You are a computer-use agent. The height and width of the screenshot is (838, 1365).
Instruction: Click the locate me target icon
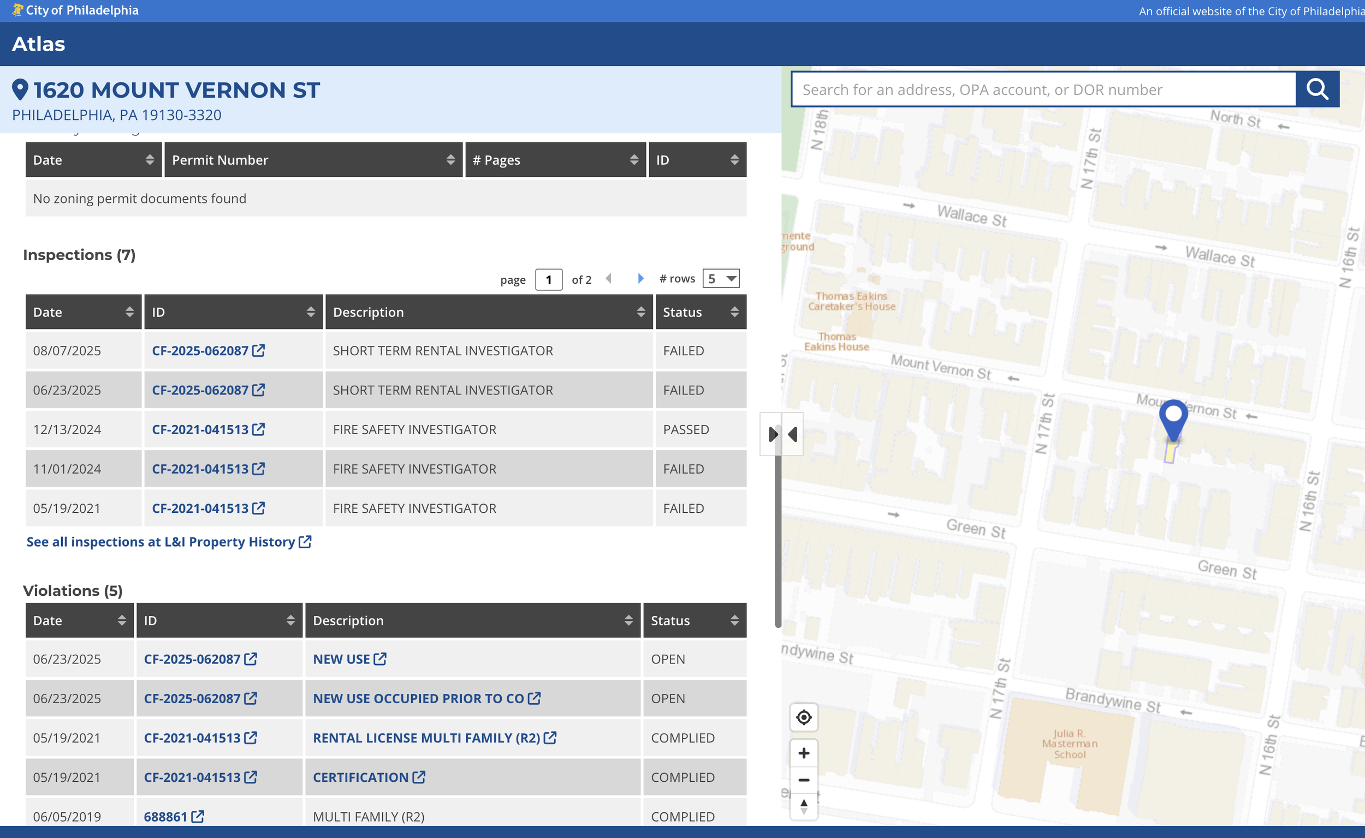click(803, 717)
